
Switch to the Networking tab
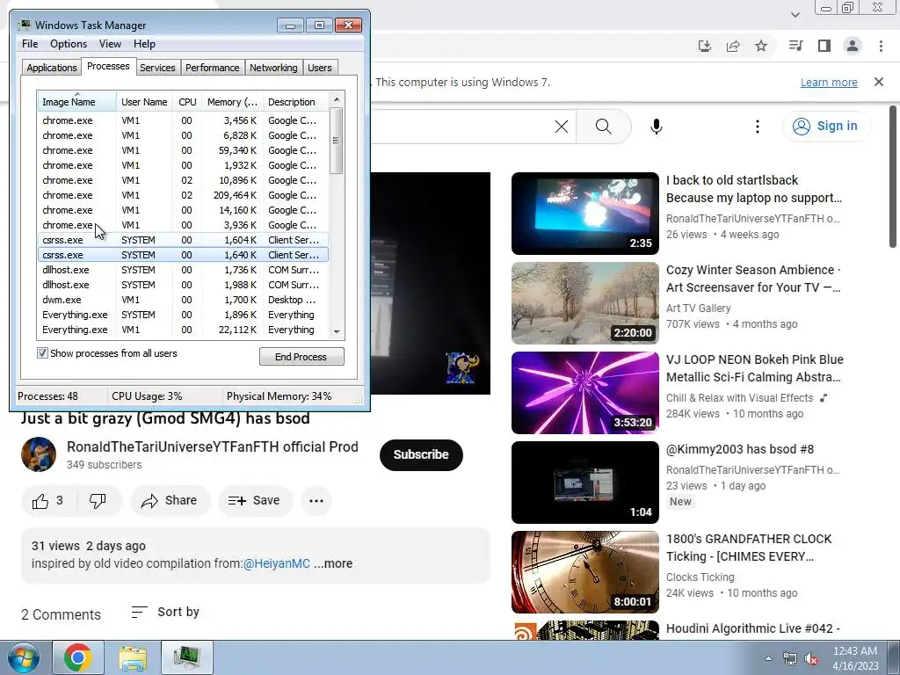[x=273, y=68]
